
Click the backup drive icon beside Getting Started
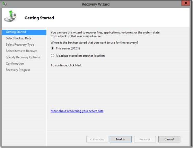pyautogui.click(x=10, y=16)
